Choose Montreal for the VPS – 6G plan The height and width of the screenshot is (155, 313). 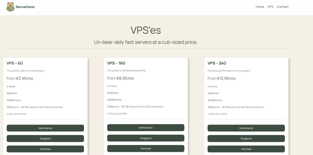pyautogui.click(x=45, y=149)
